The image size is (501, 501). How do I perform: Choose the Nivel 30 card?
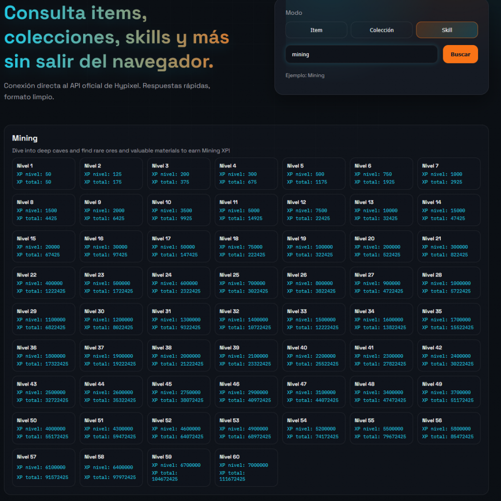pyautogui.click(x=111, y=319)
